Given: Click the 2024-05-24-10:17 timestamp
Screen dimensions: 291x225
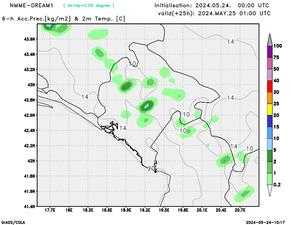Looking at the screenshot, I should tap(266, 222).
